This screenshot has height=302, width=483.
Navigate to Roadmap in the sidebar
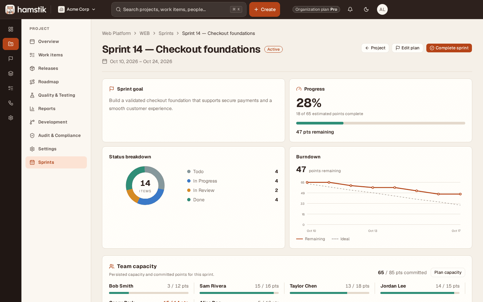click(x=56, y=82)
